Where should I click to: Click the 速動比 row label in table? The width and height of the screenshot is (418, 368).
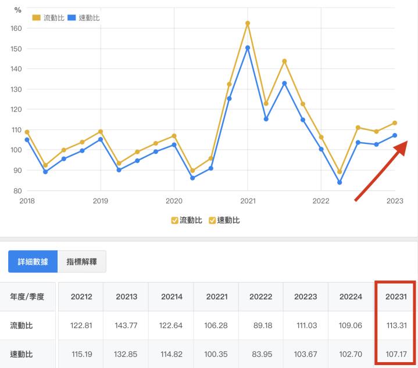tap(21, 353)
